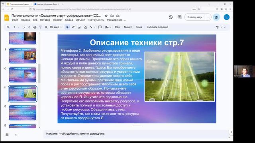Open the Вставка menu

[45, 20]
